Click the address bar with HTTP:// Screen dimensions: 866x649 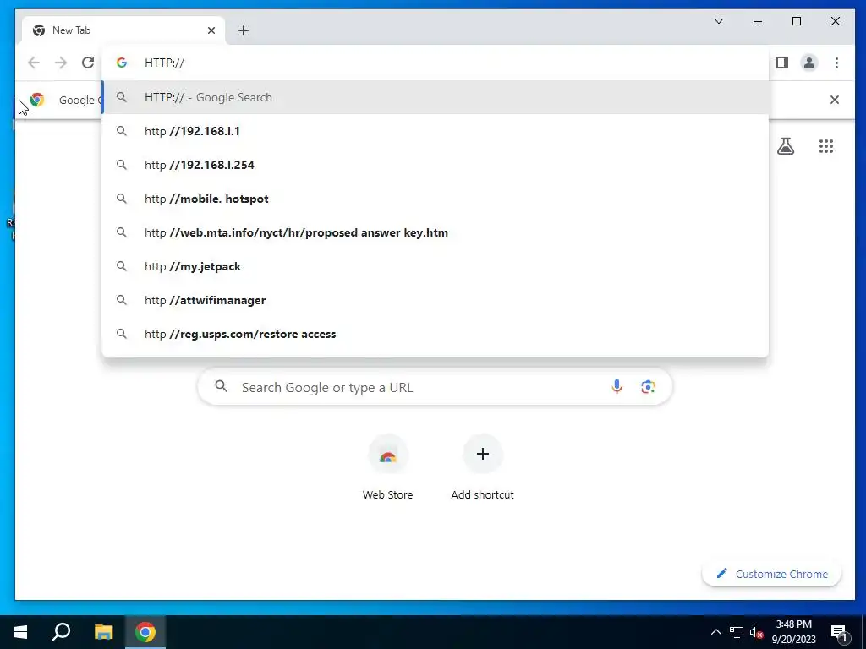pos(436,63)
